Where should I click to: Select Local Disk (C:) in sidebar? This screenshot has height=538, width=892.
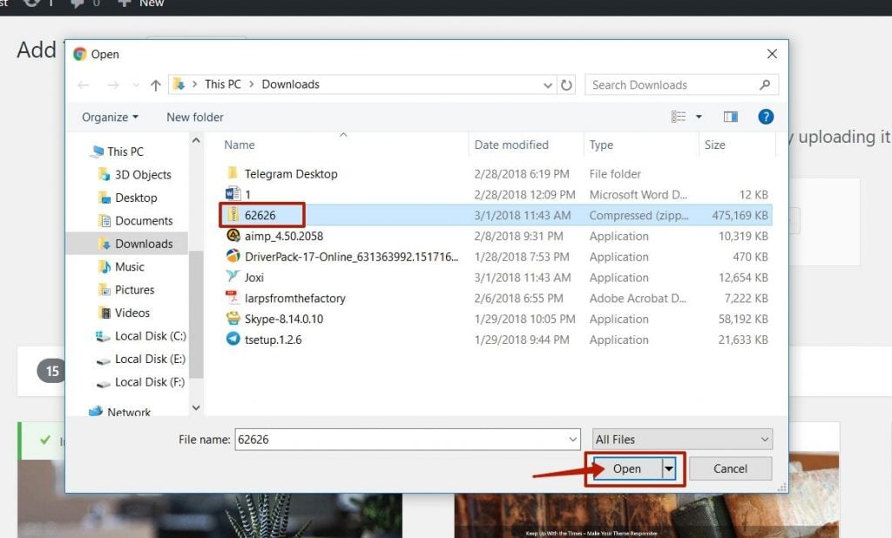[150, 336]
